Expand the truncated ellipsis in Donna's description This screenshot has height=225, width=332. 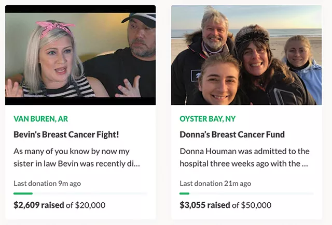(x=306, y=164)
